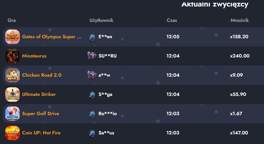Click the avatar icon beside E**en
Screen dimensions: 264x144
click(92, 37)
